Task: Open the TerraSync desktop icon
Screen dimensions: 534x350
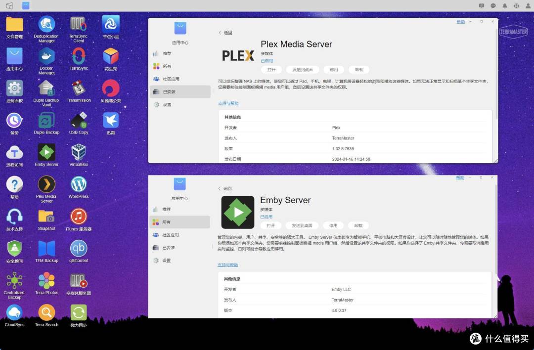Action: (x=78, y=56)
